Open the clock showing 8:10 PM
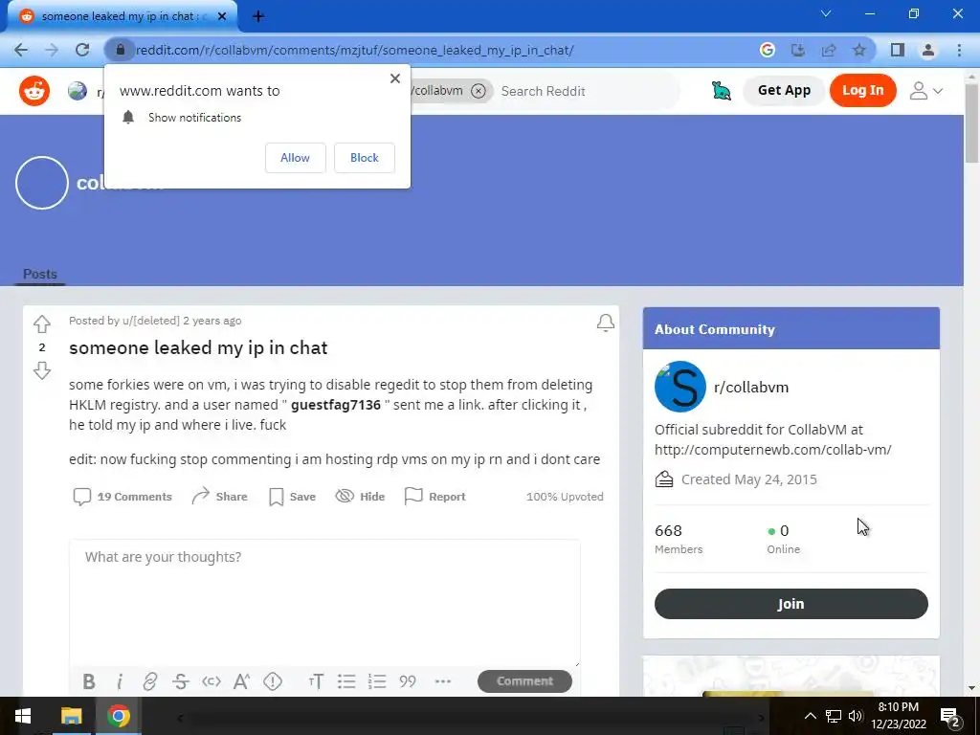Viewport: 980px width, 735px height. (899, 716)
